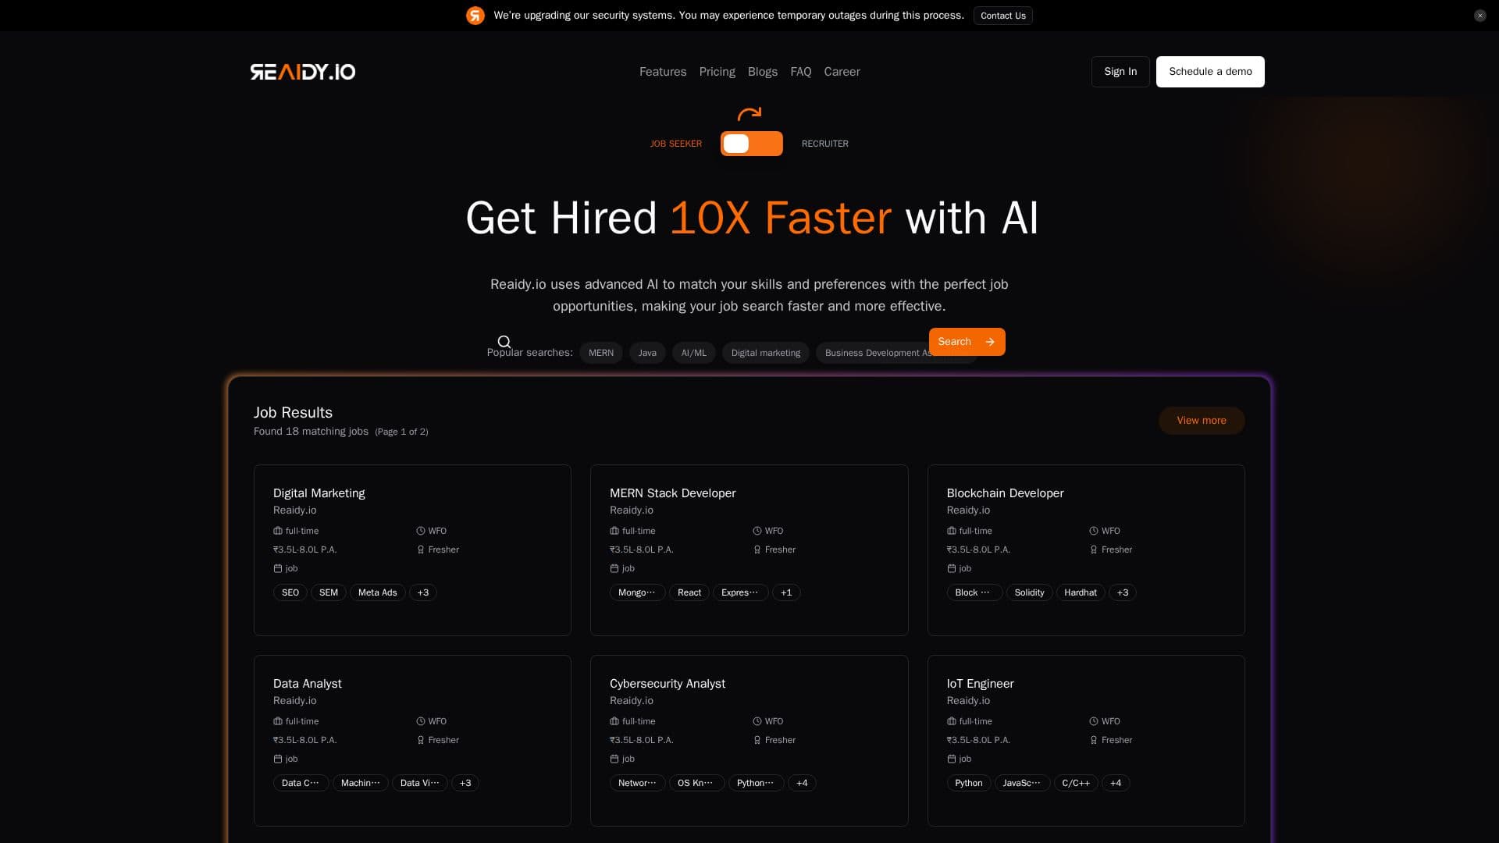Click Fresher icon in MERN Stack Developer card
Viewport: 1499px width, 843px height.
pos(757,550)
